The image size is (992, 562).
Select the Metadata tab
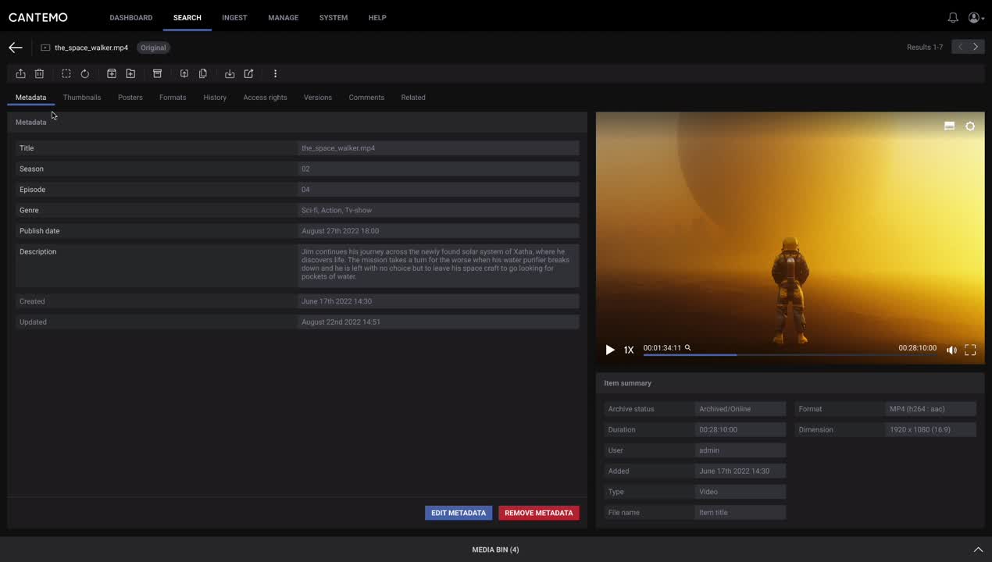[x=31, y=98]
